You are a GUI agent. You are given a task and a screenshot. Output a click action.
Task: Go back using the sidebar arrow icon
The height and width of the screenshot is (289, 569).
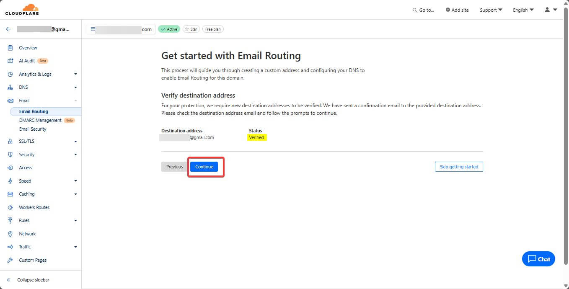coord(8,29)
